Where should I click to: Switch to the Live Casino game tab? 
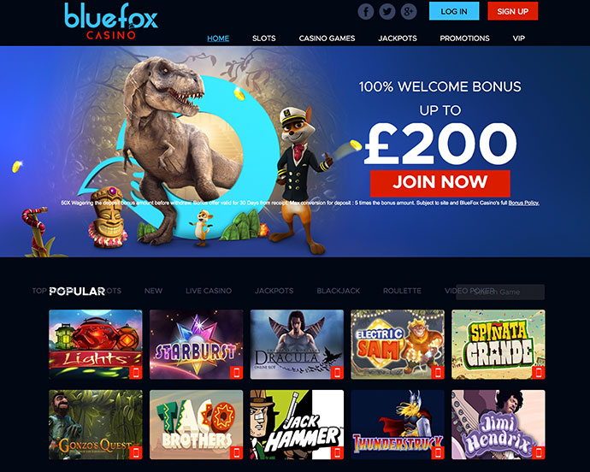click(209, 291)
